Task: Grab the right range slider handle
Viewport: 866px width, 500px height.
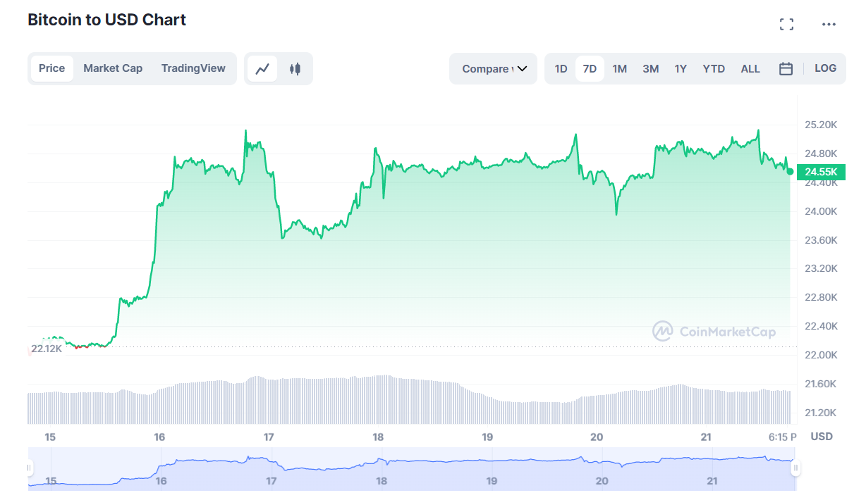Action: 795,468
